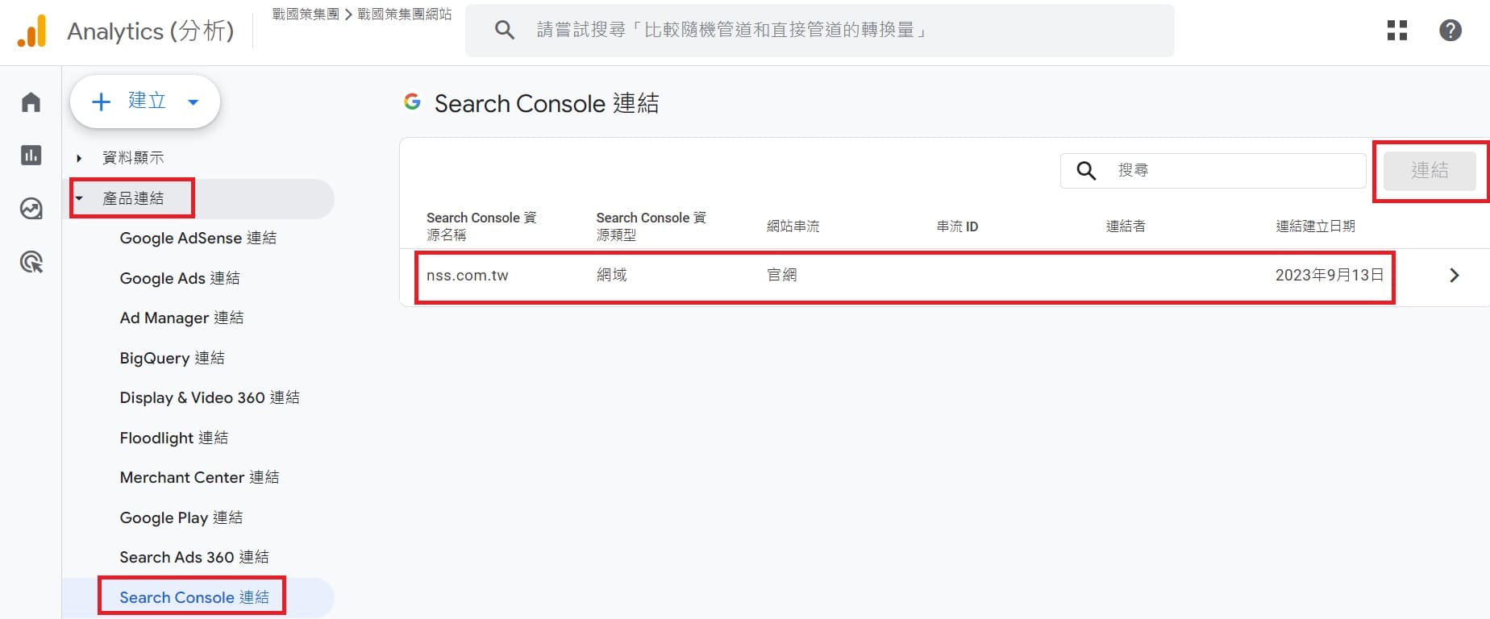Click the plus icon on 建立 button
This screenshot has width=1490, height=619.
101,102
